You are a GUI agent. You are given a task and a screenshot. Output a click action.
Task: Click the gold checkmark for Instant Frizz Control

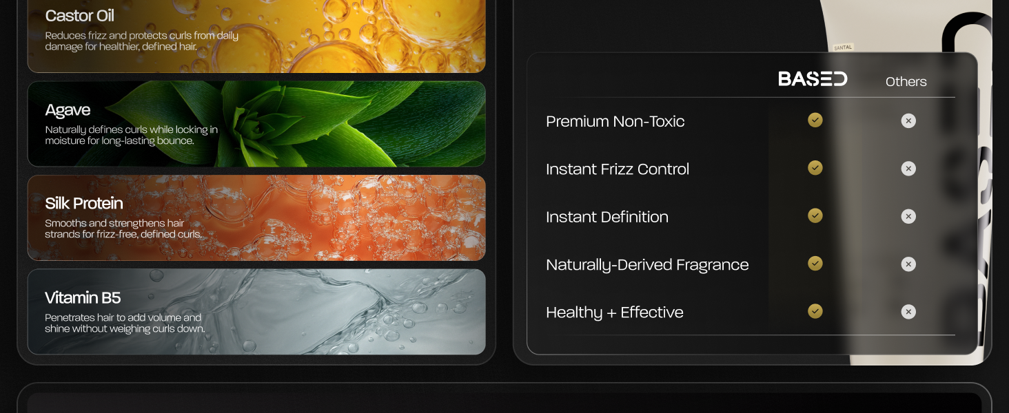click(x=815, y=168)
